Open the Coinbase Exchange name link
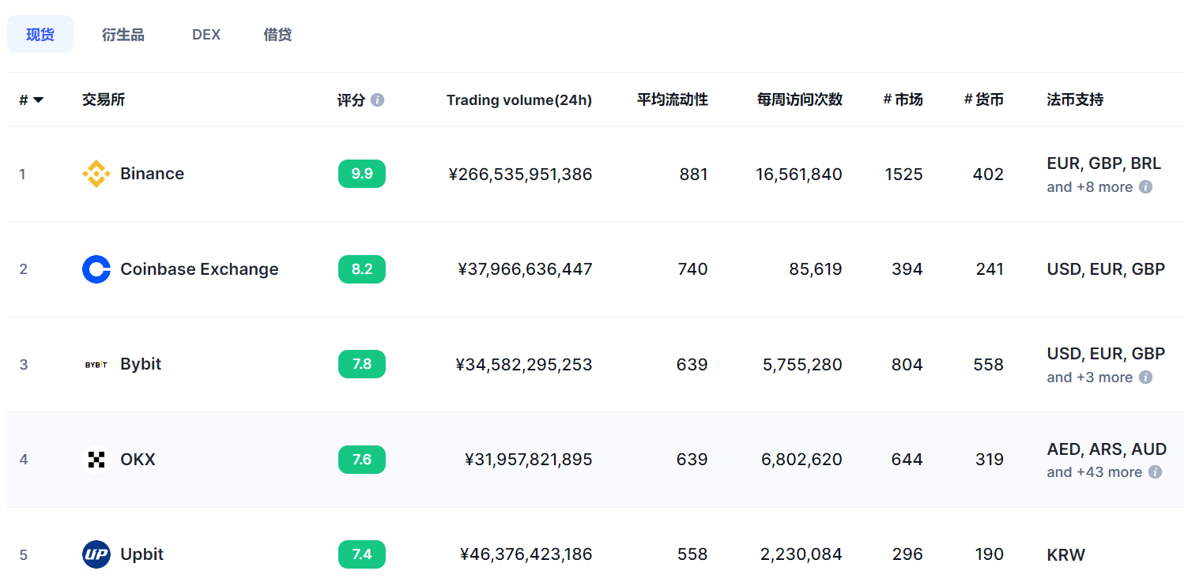Viewport: 1184px width, 586px height. point(199,269)
